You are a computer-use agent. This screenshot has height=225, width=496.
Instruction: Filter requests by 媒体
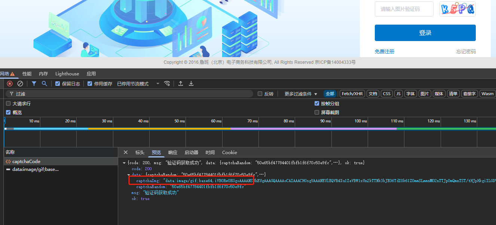tap(439, 94)
